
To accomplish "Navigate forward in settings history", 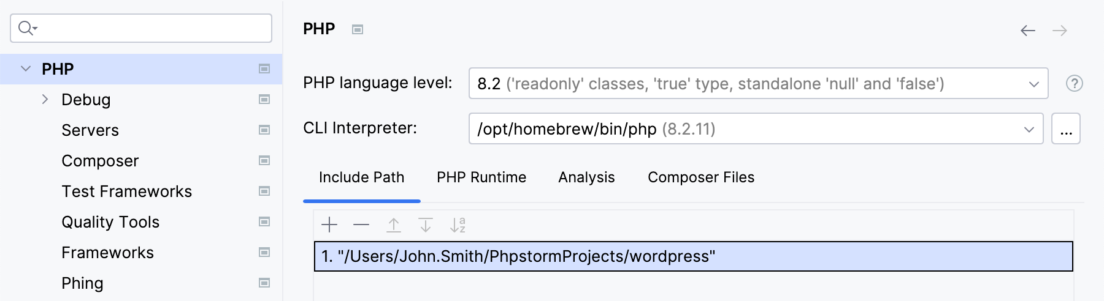I will [x=1060, y=31].
